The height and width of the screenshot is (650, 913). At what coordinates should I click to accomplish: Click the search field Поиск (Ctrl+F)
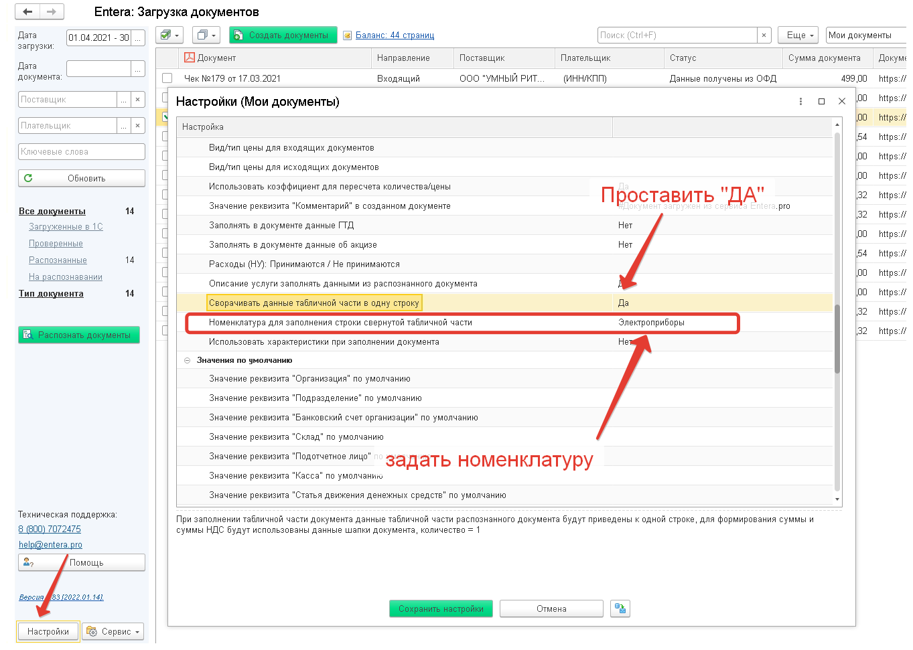677,35
